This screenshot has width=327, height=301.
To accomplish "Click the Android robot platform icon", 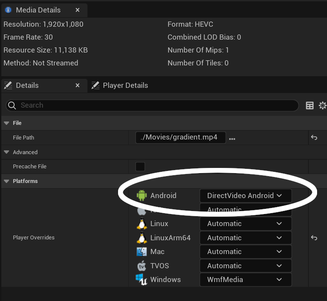I will tap(142, 195).
